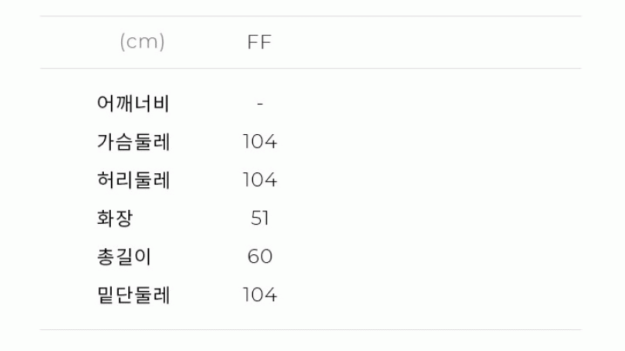Select the dash value for 어깨너비
This screenshot has height=351, width=625.
click(260, 105)
